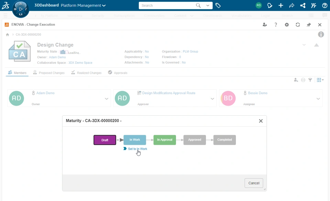330x201 pixels.
Task: Open owner Adam Demo link in header
Action: coord(57,57)
